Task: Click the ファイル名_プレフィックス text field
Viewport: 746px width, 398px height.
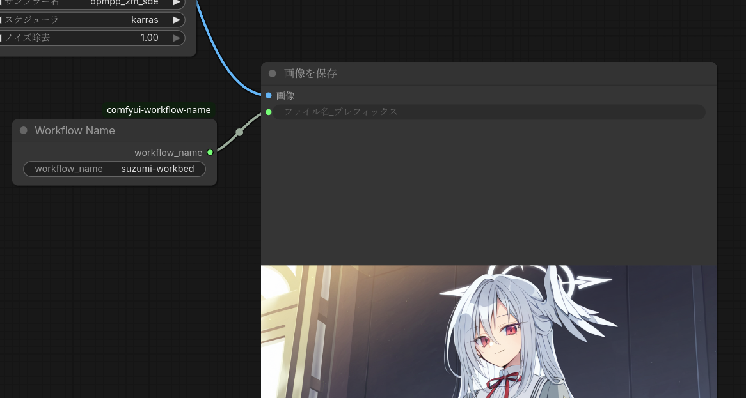Action: point(489,112)
